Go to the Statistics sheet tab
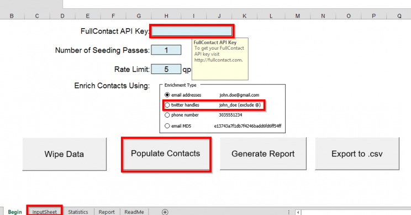Viewport: 411px width, 215px height. pos(78,212)
